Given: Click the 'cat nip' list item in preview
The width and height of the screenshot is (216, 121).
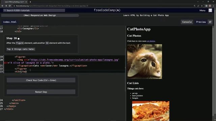Looking at the screenshot, I should [135, 93].
